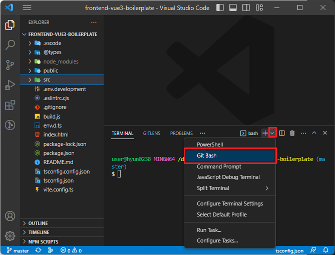Open the vite.config.ts file
The image size is (335, 255).
click(62, 189)
